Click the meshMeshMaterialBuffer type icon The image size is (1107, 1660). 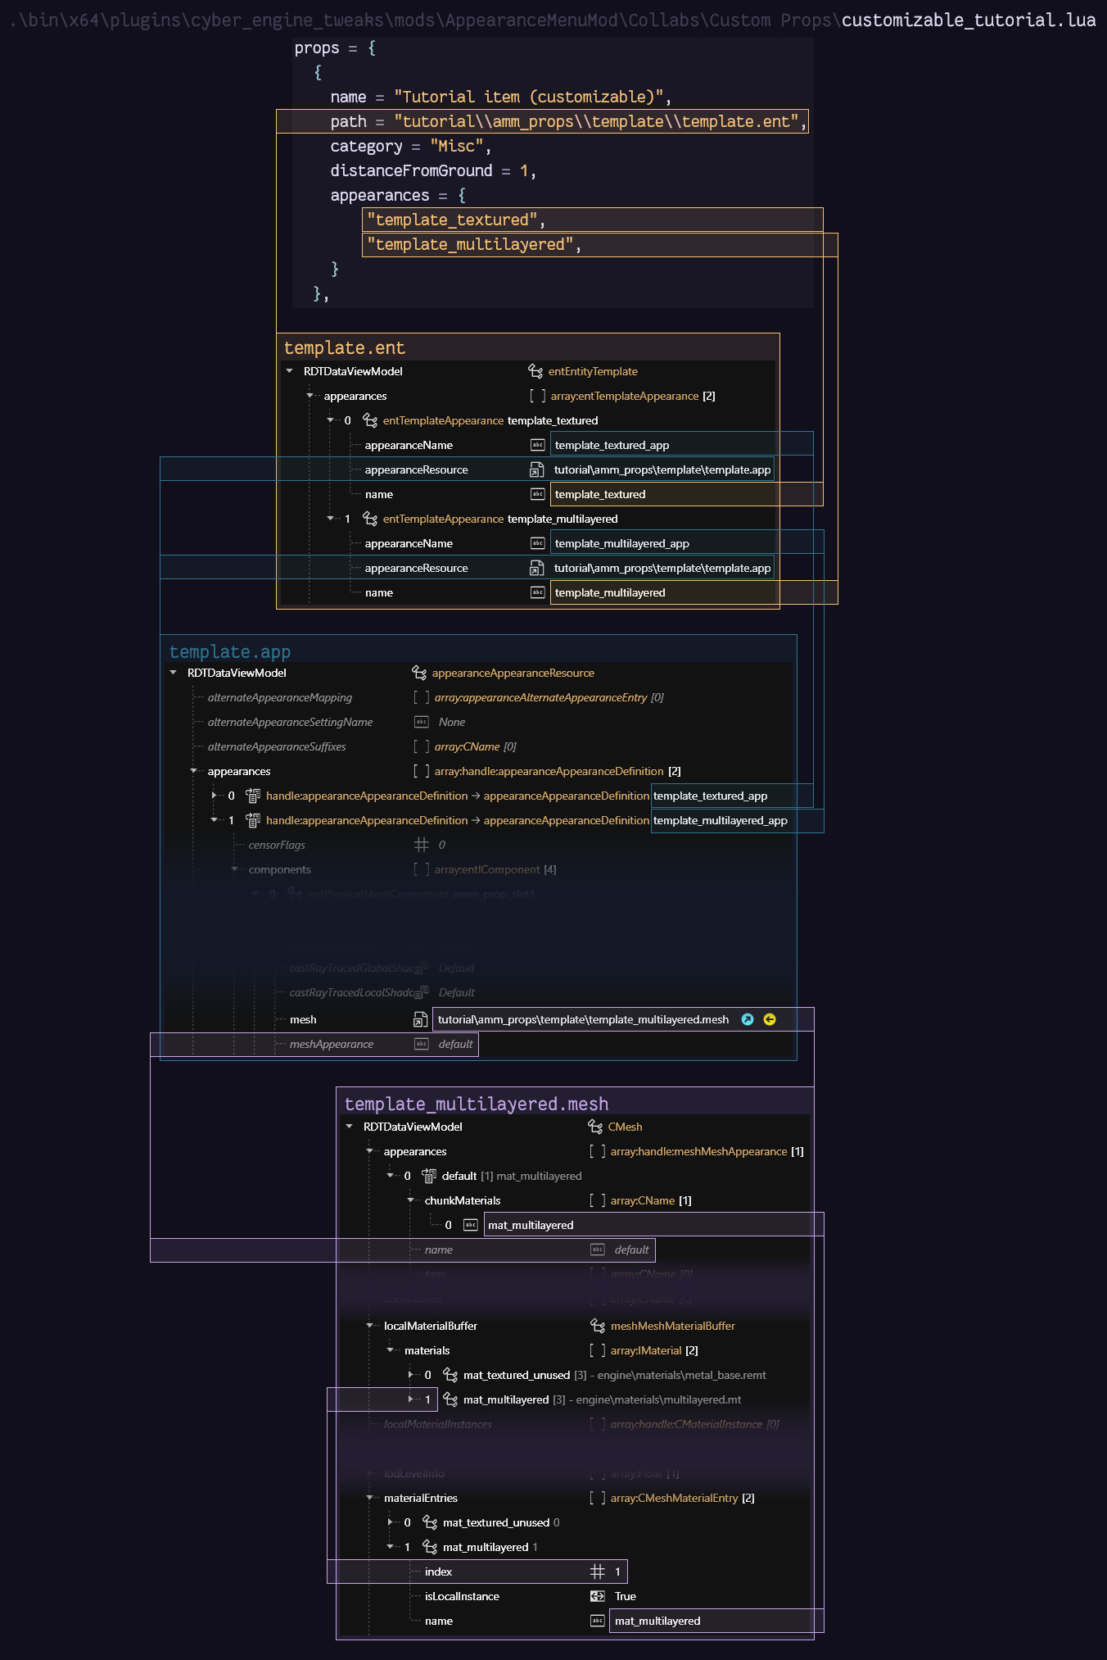pyautogui.click(x=598, y=1326)
